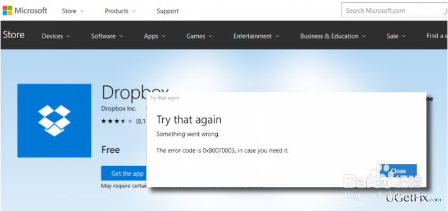Expand the Entertainment menu
This screenshot has width=448, height=211.
click(257, 36)
